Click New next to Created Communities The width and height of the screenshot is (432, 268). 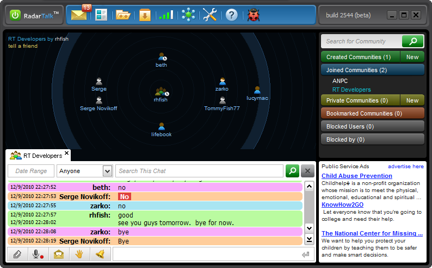412,57
